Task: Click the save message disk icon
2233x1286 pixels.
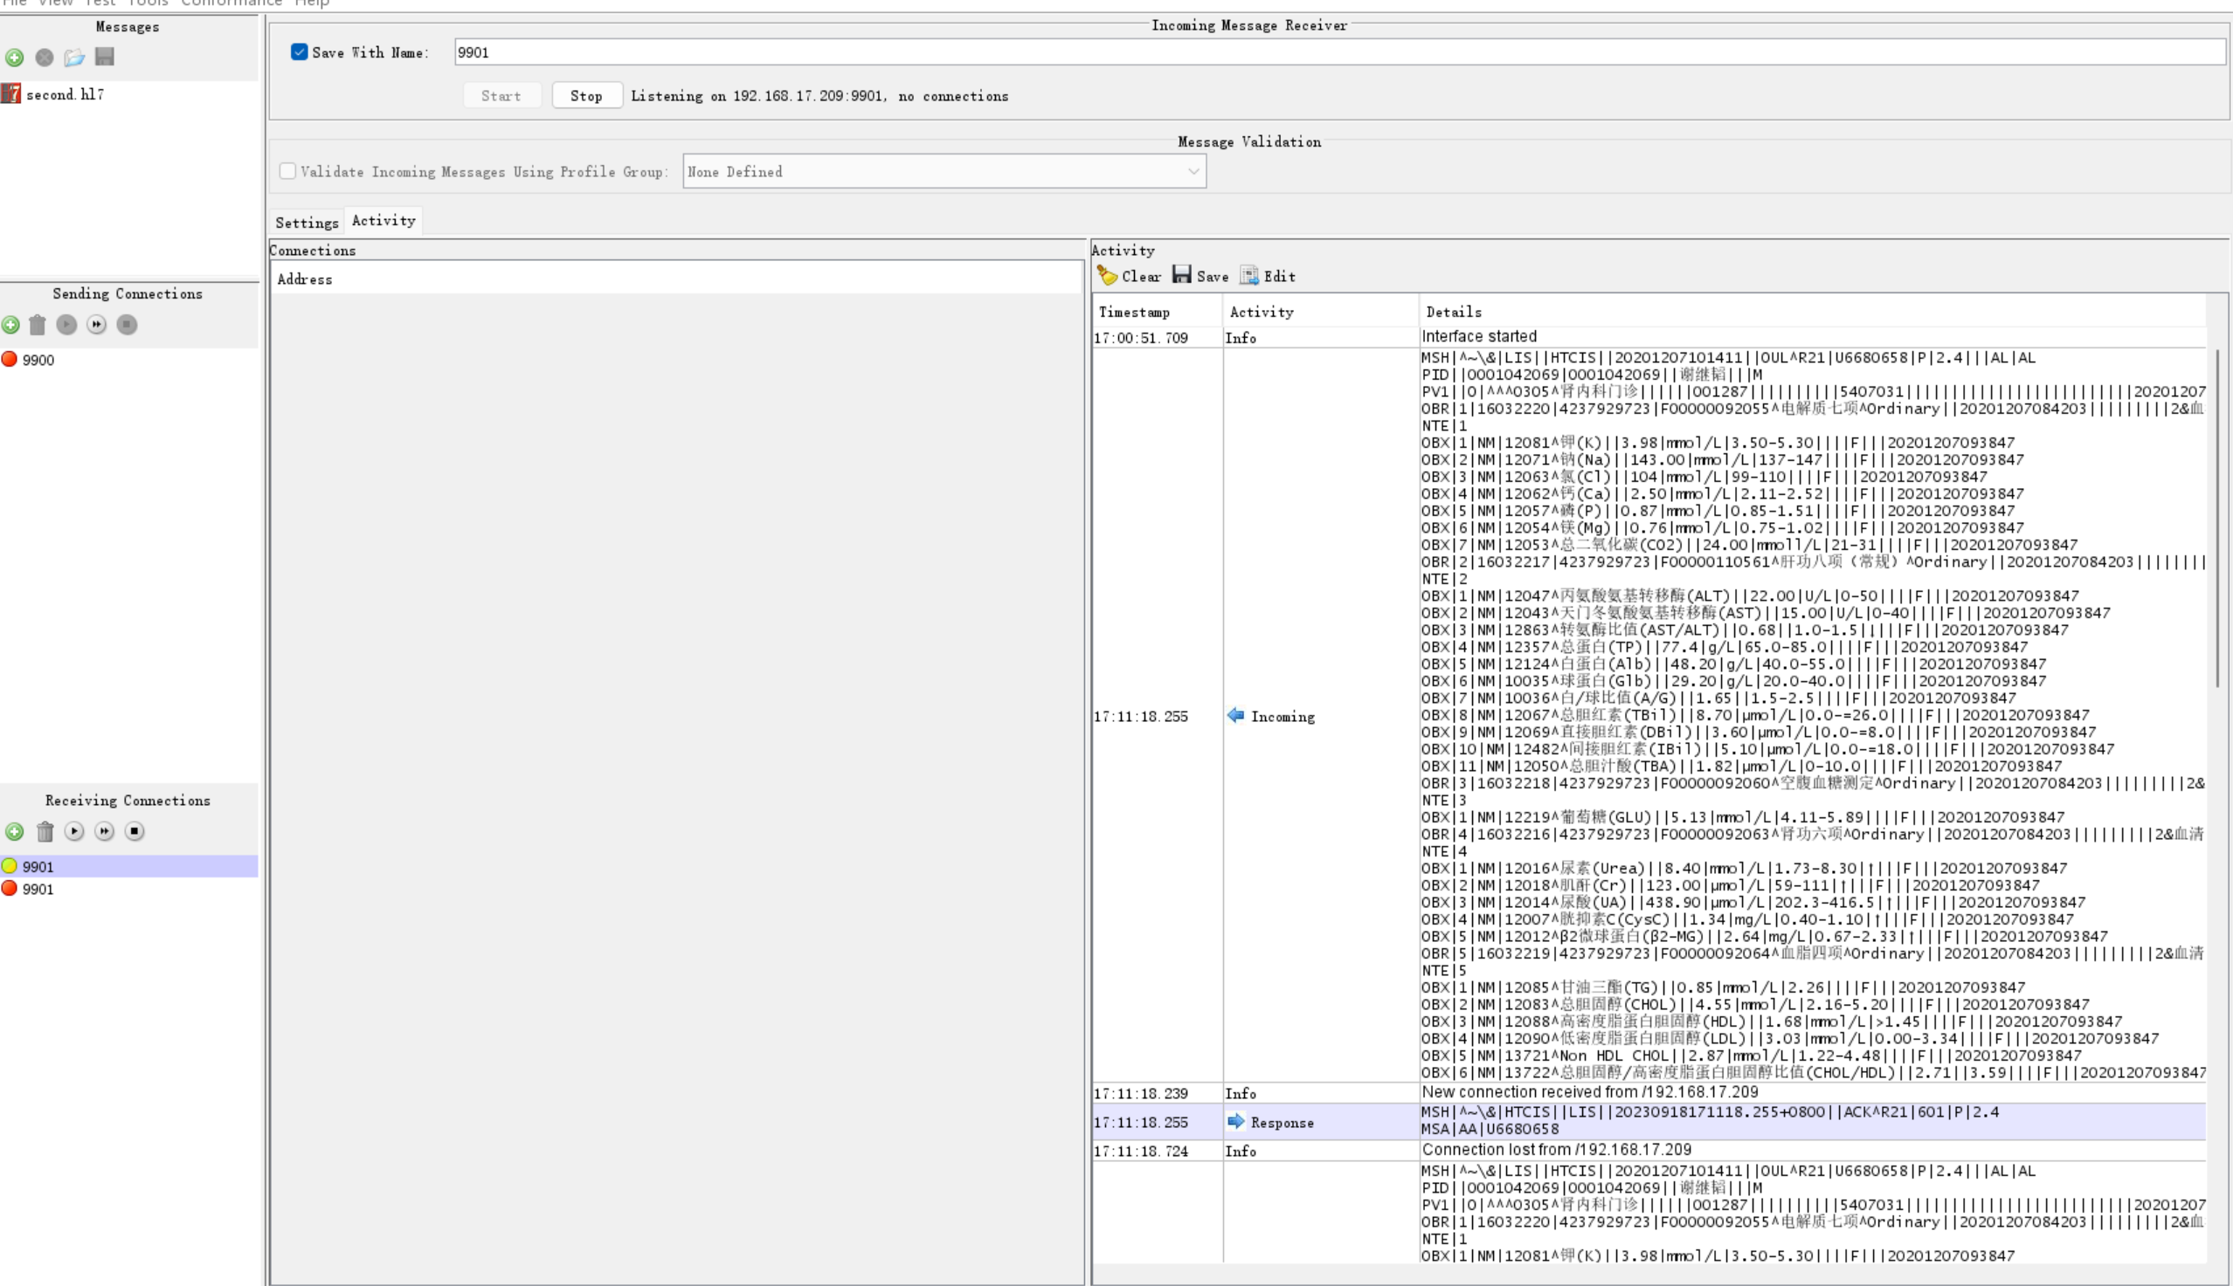Action: pyautogui.click(x=104, y=58)
